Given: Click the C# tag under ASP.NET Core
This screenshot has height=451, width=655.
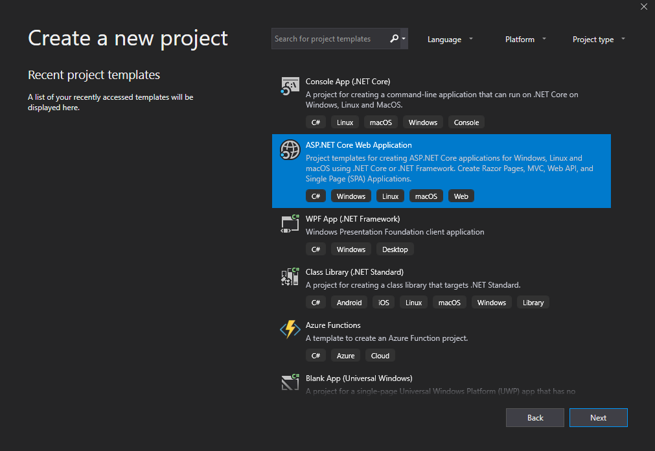Looking at the screenshot, I should 316,196.
